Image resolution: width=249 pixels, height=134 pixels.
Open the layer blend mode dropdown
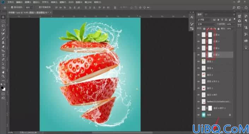pyautogui.click(x=206, y=24)
